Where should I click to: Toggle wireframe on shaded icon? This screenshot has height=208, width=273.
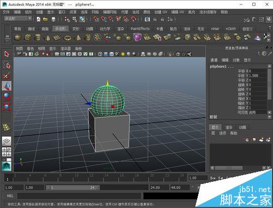pos(111,54)
